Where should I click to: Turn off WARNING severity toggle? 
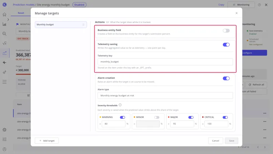pos(123,117)
